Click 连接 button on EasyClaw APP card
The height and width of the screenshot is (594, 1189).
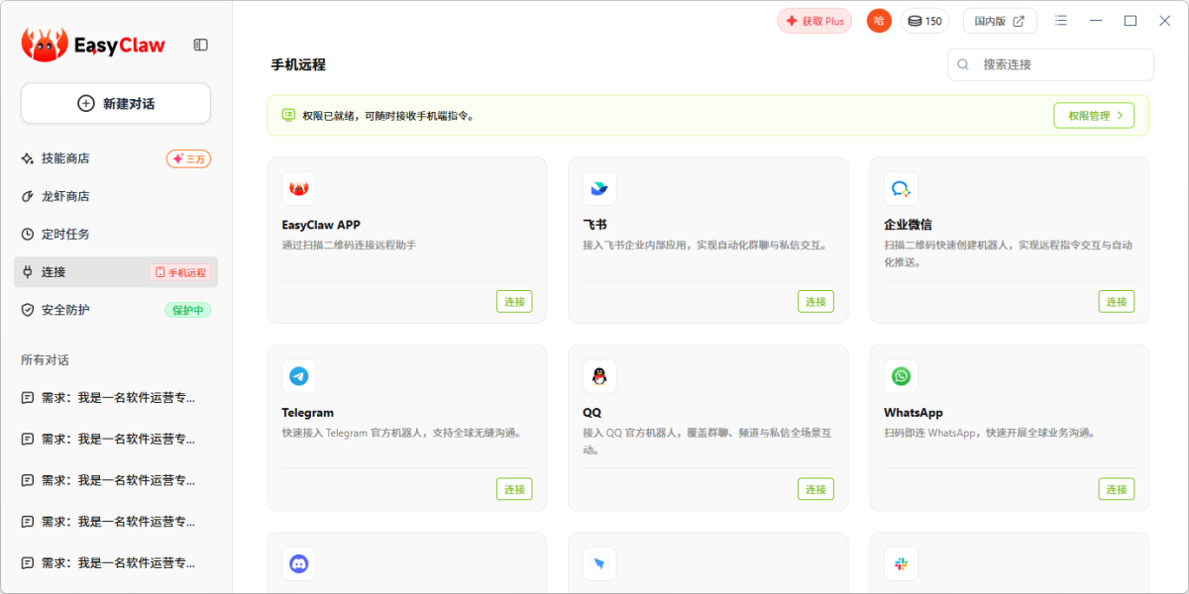point(514,302)
